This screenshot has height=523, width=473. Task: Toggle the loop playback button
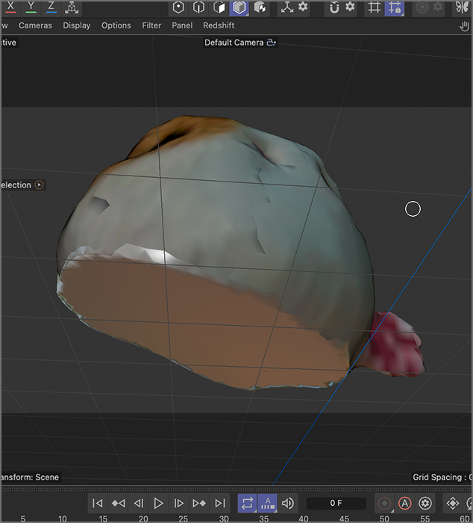(247, 504)
